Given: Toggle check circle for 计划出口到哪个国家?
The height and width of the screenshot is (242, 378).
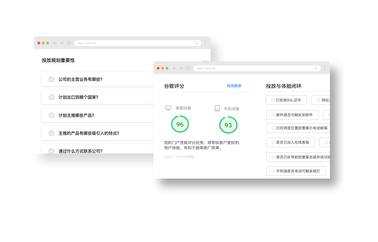Looking at the screenshot, I should point(51,97).
